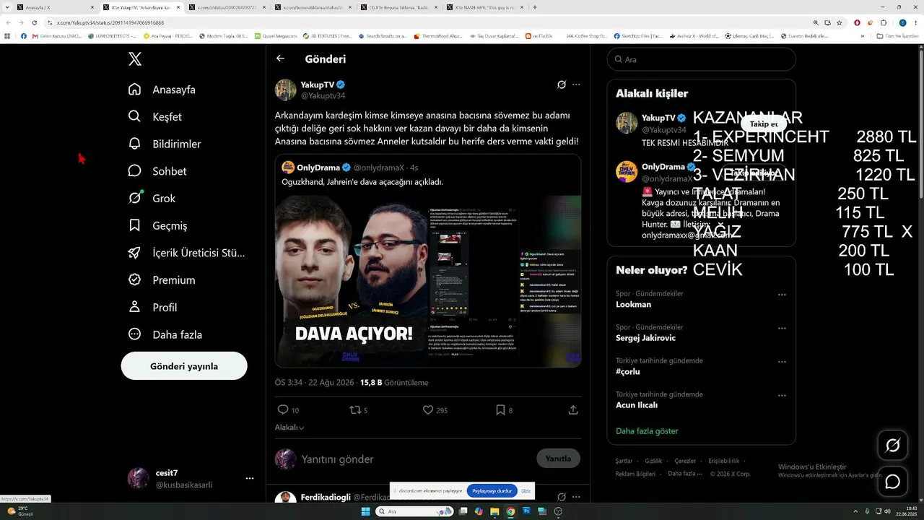The height and width of the screenshot is (520, 924).
Task: Click the 15,8 B Görüntüleme view count
Action: 394,383
